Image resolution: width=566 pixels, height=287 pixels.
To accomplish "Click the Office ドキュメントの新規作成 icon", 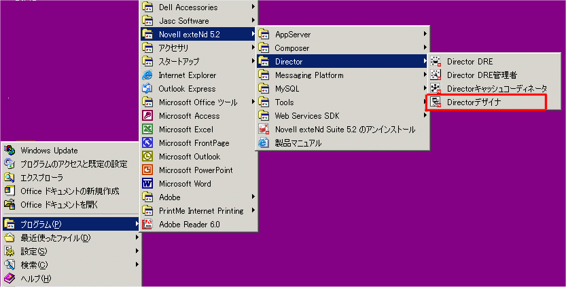I will point(10,191).
